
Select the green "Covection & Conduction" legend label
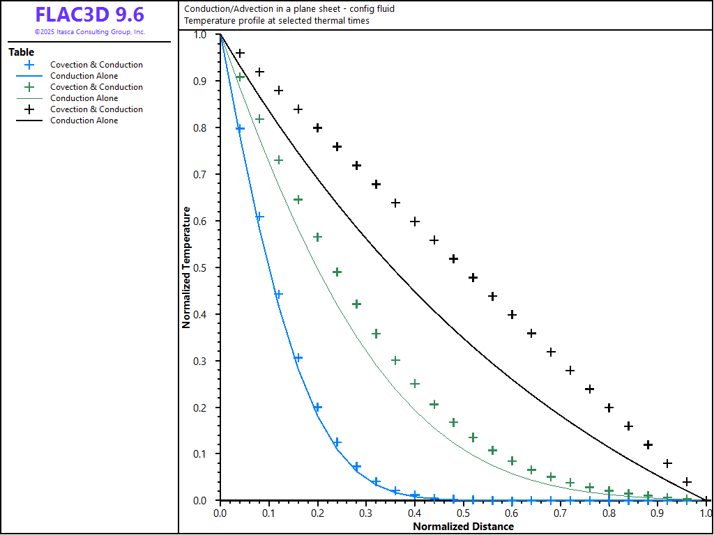pyautogui.click(x=96, y=87)
